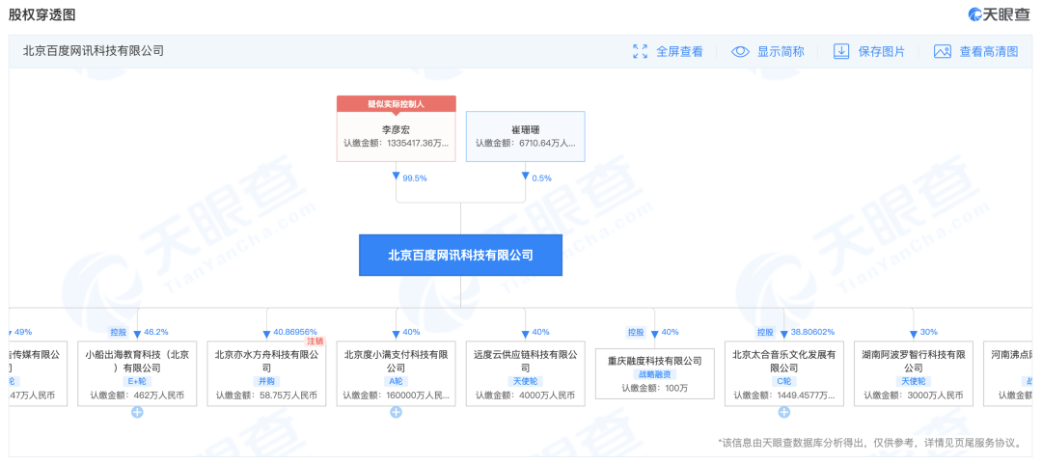The width and height of the screenshot is (1042, 464).
Task: Select shareholder card 崔珊珊
Action: (x=525, y=136)
